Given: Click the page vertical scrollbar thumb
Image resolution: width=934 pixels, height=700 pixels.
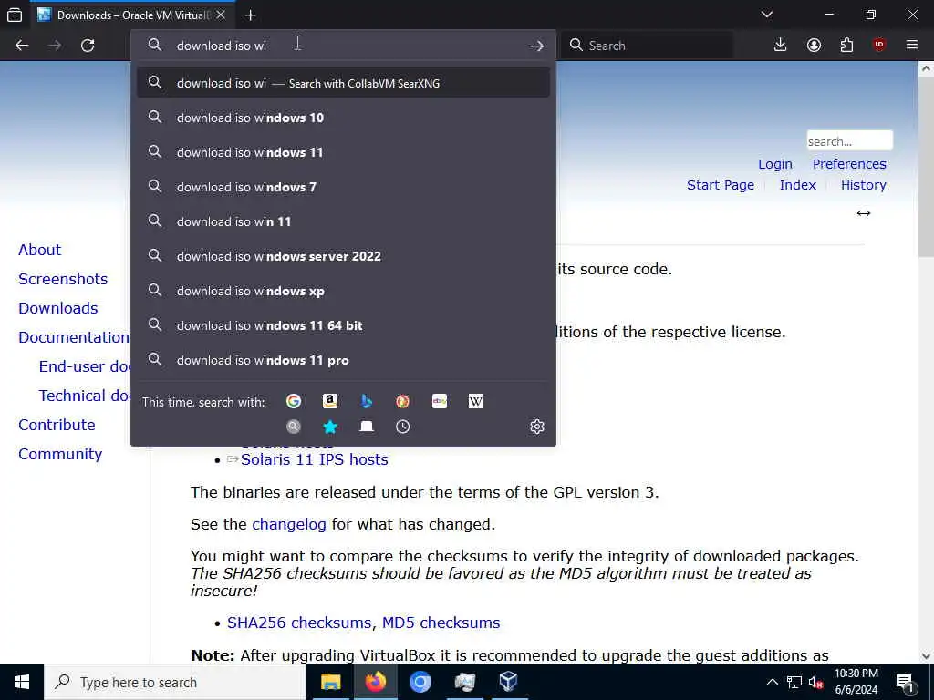Looking at the screenshot, I should click(926, 170).
